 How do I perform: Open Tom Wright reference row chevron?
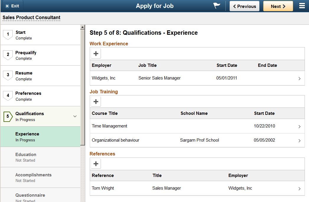pyautogui.click(x=300, y=189)
